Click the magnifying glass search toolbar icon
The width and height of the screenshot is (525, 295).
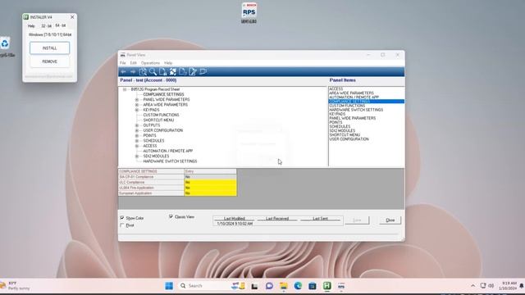coord(153,71)
